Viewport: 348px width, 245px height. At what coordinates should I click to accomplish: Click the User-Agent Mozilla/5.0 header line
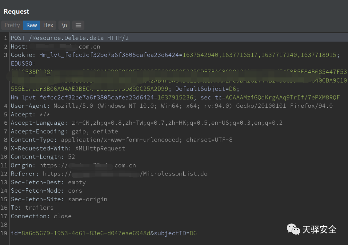(171, 106)
